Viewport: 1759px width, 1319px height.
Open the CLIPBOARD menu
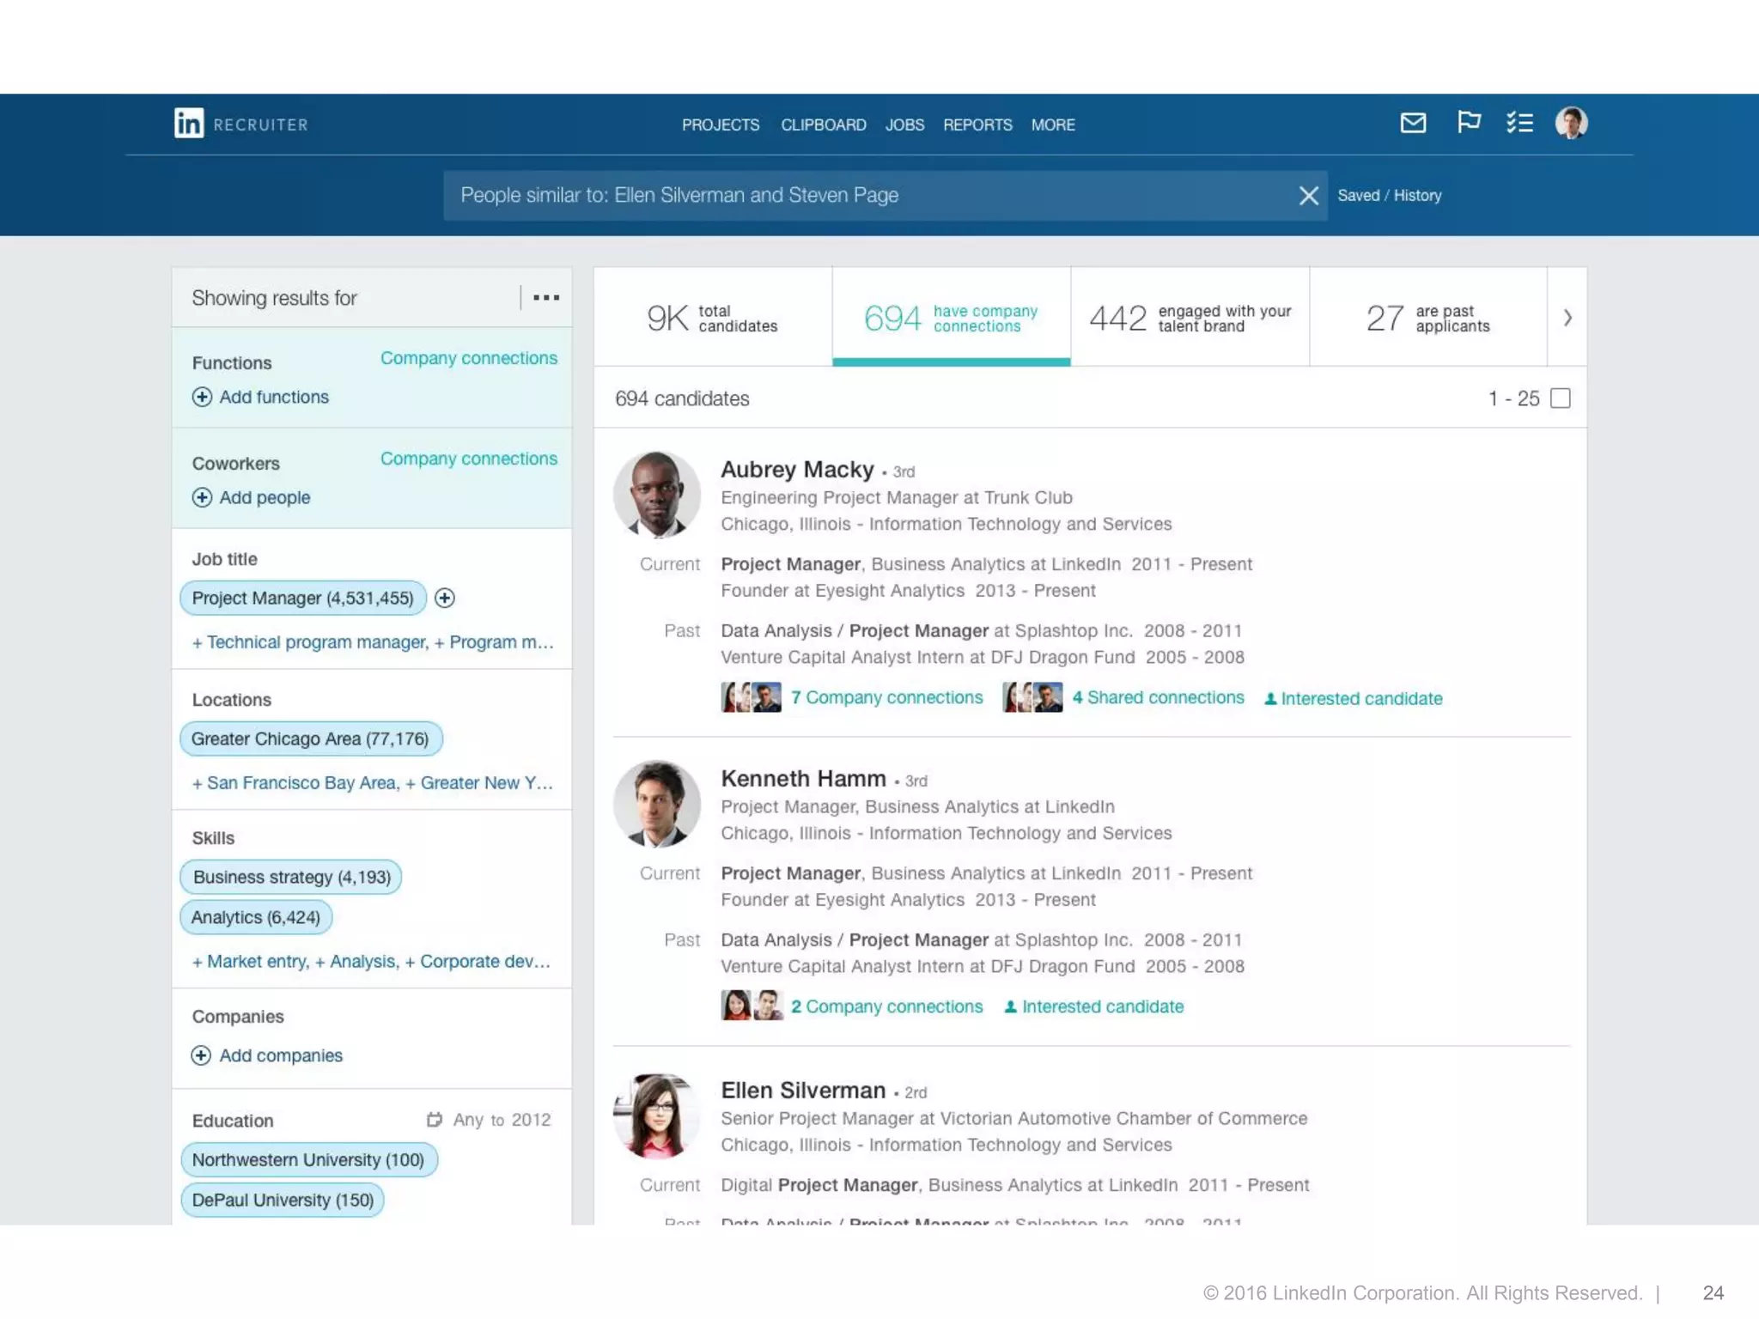(824, 125)
